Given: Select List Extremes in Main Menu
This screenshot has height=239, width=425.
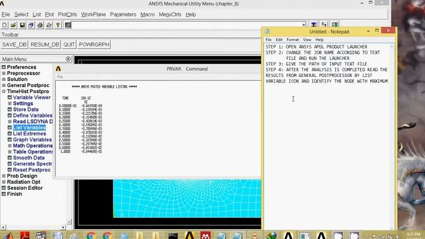Looking at the screenshot, I should [29, 133].
